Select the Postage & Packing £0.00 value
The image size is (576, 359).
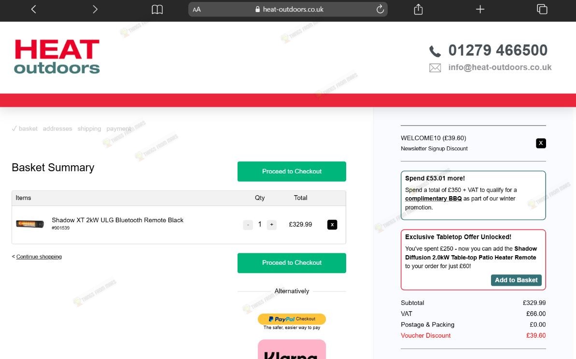coord(538,325)
